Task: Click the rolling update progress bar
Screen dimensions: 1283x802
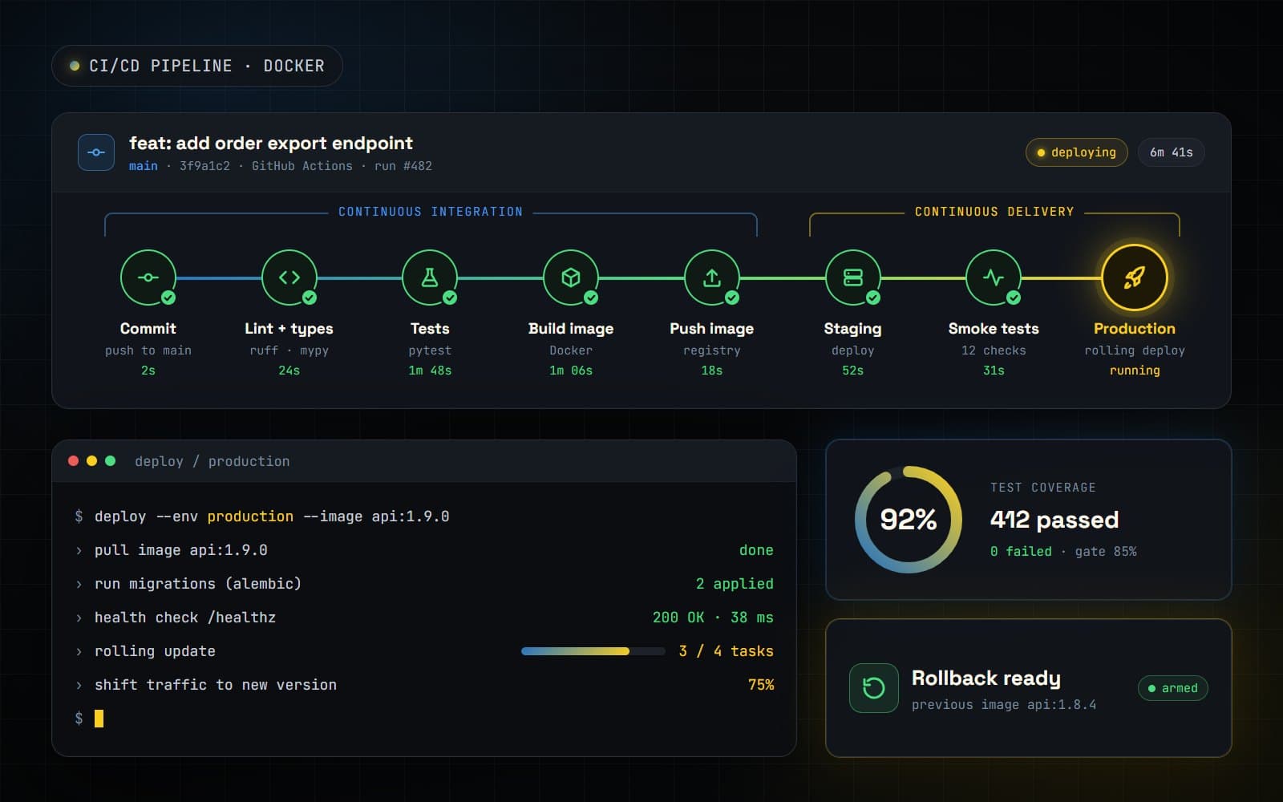Action: 593,651
